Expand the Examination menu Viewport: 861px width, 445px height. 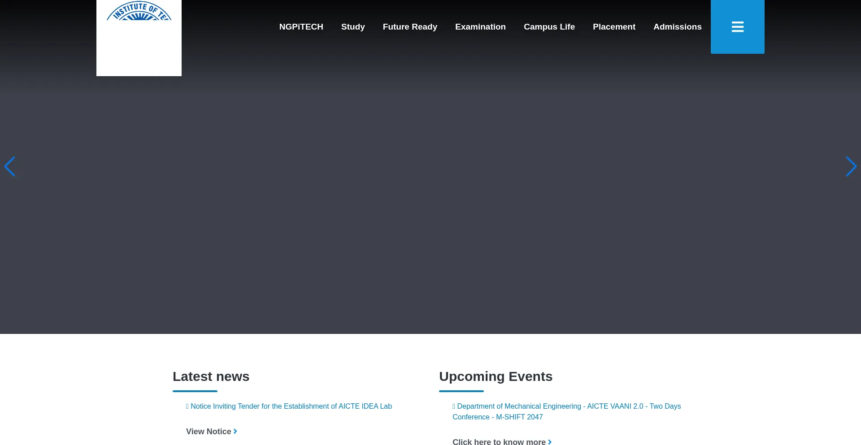(480, 27)
